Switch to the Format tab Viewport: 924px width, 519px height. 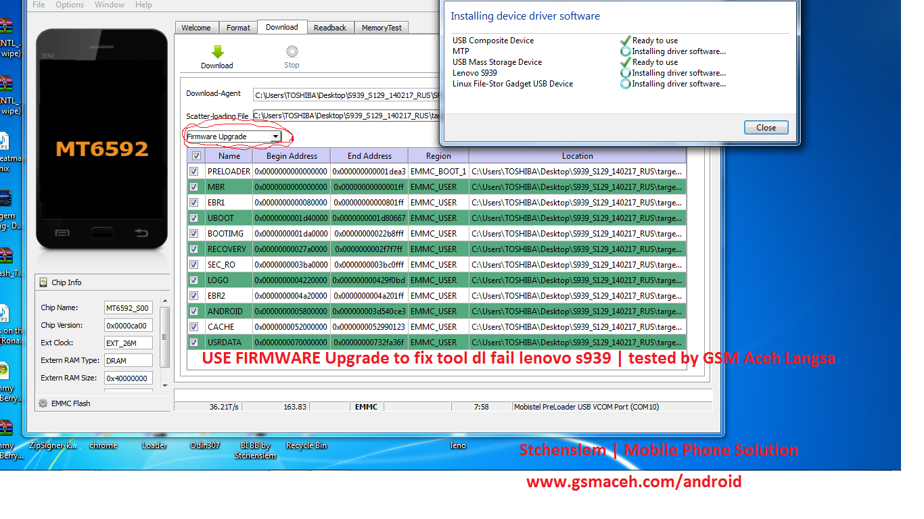tap(238, 28)
